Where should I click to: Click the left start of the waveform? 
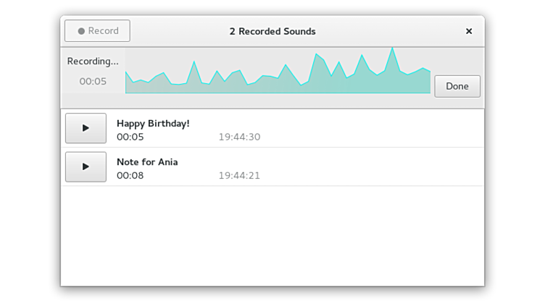coord(127,81)
